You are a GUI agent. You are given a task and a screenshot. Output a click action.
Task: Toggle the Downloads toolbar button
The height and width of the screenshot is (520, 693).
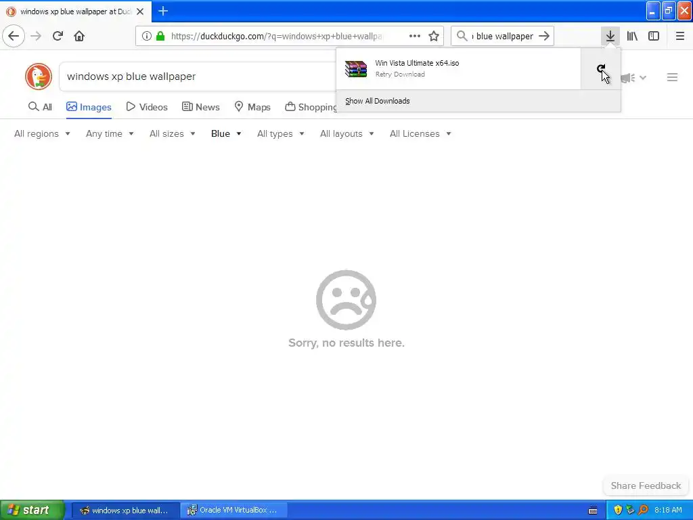(x=610, y=36)
